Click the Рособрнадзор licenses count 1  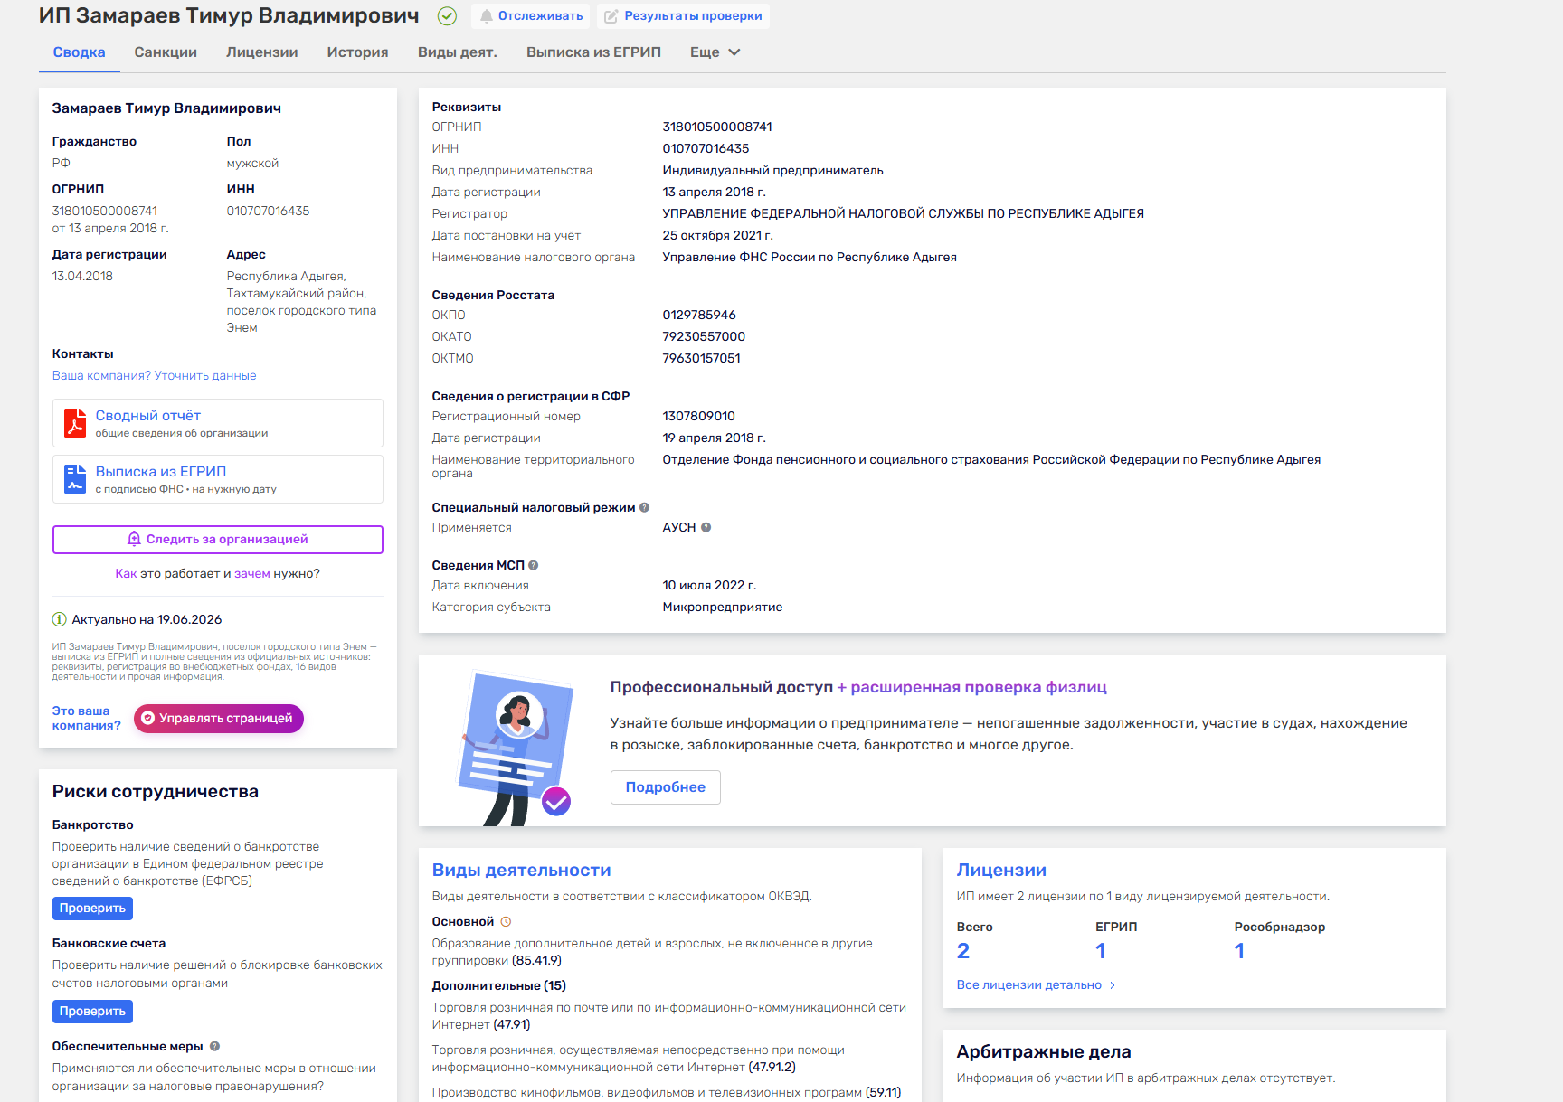pyautogui.click(x=1240, y=951)
